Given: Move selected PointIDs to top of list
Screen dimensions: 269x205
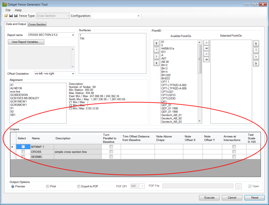Looking at the screenshot, I should pos(256,43).
